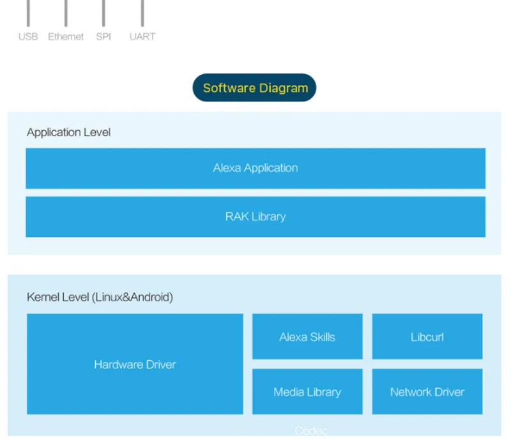Click the Application Level heading
Screen dimensions: 511x447
(x=69, y=132)
